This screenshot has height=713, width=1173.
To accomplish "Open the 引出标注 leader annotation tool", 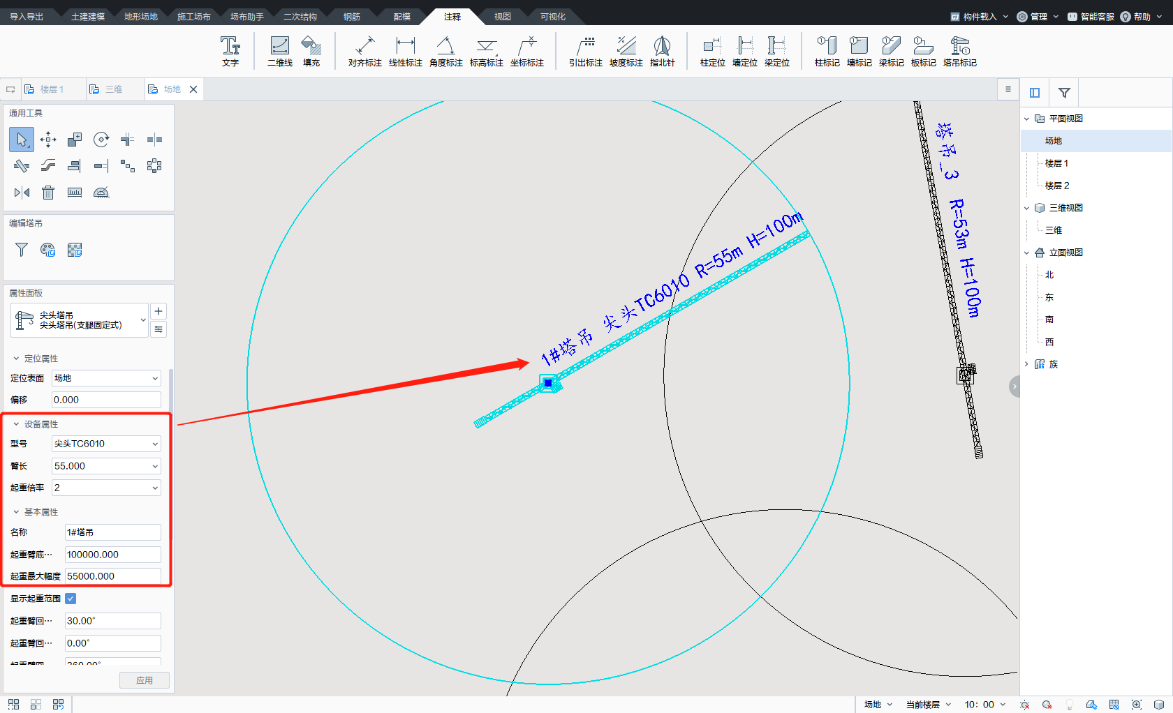I will coord(586,52).
